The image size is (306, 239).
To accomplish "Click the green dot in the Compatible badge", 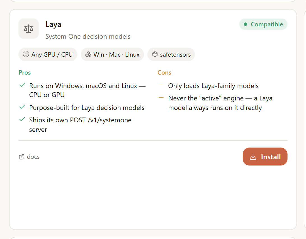I will (x=245, y=24).
